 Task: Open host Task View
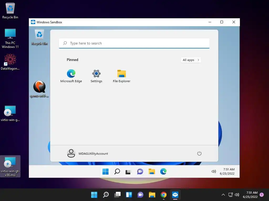point(117,195)
